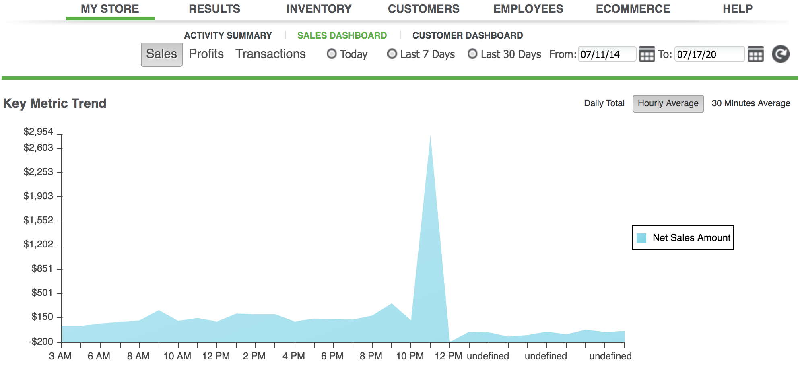Open the CUSTOMERS tab
This screenshot has height=371, width=800.
coord(424,9)
